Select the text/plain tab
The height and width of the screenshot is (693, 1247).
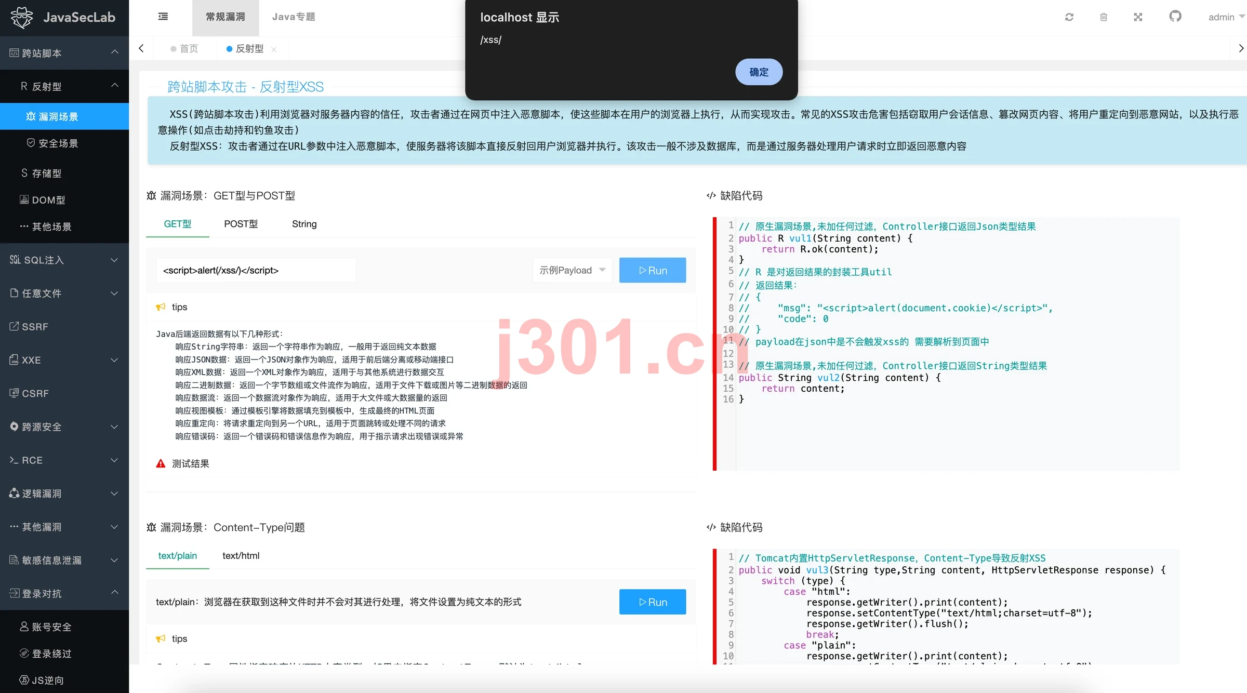pyautogui.click(x=178, y=556)
